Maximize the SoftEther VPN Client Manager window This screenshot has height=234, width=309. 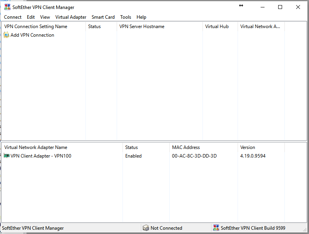[280, 7]
